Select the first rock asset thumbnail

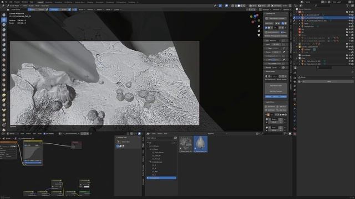tap(186, 144)
